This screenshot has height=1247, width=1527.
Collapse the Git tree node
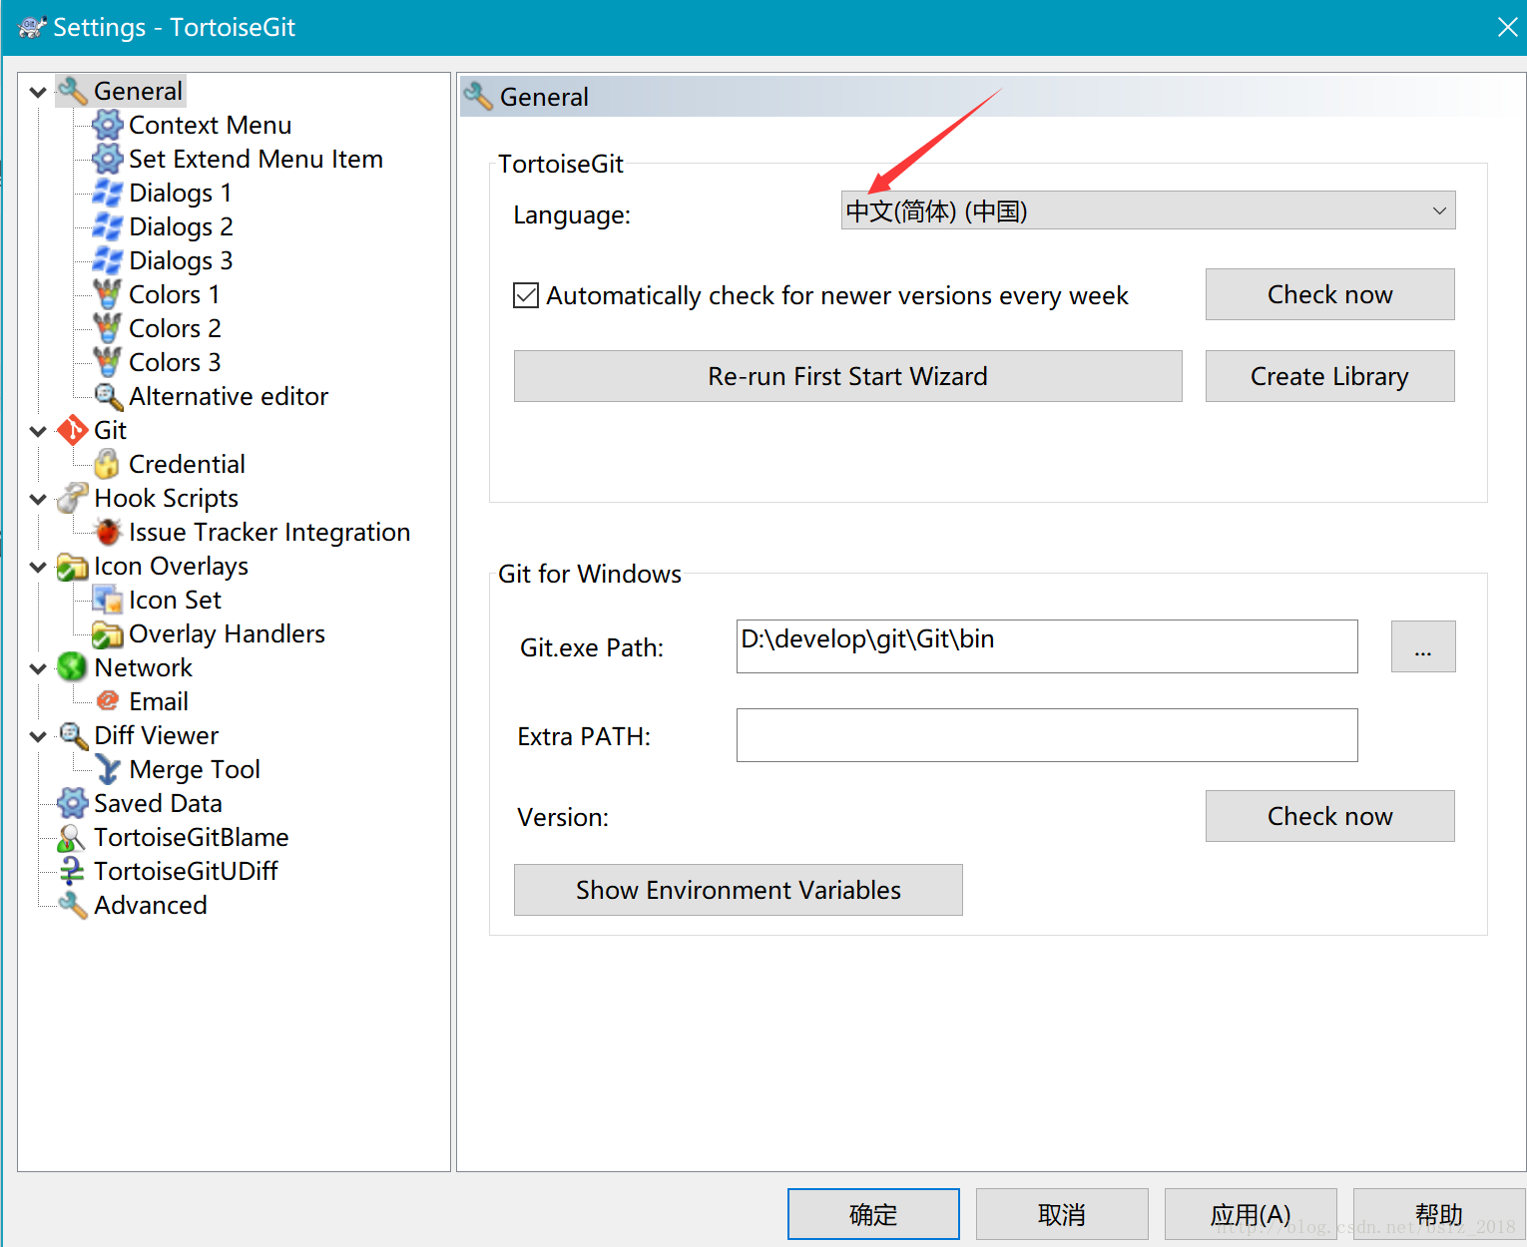[x=38, y=431]
